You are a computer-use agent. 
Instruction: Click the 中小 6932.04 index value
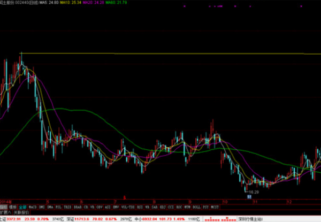(x=150, y=219)
